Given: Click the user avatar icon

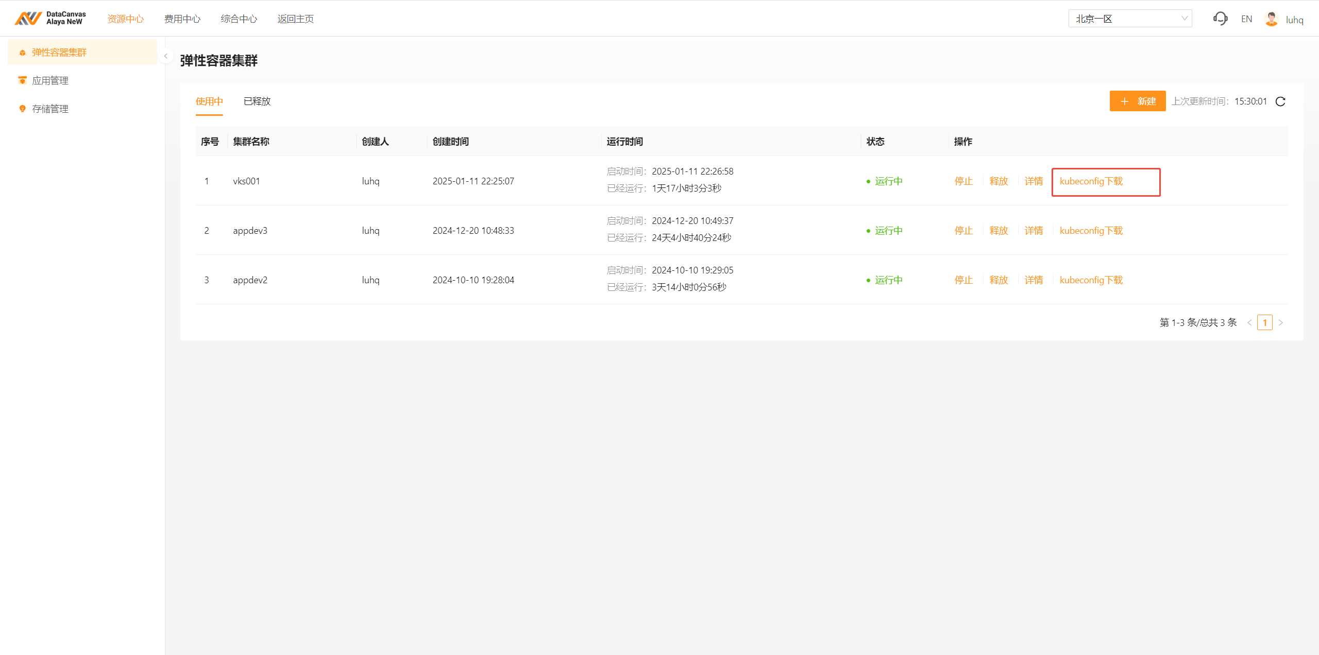Looking at the screenshot, I should [x=1271, y=19].
